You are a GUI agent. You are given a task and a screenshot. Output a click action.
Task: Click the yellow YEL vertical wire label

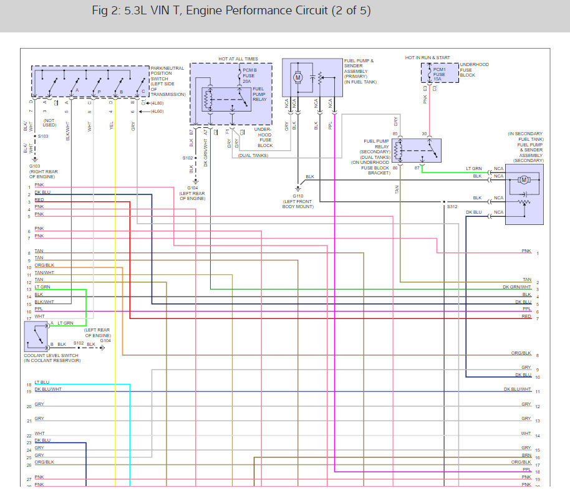111,126
